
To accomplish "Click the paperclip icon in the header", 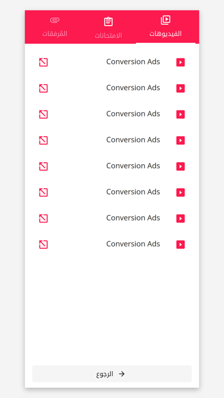I will click(54, 20).
